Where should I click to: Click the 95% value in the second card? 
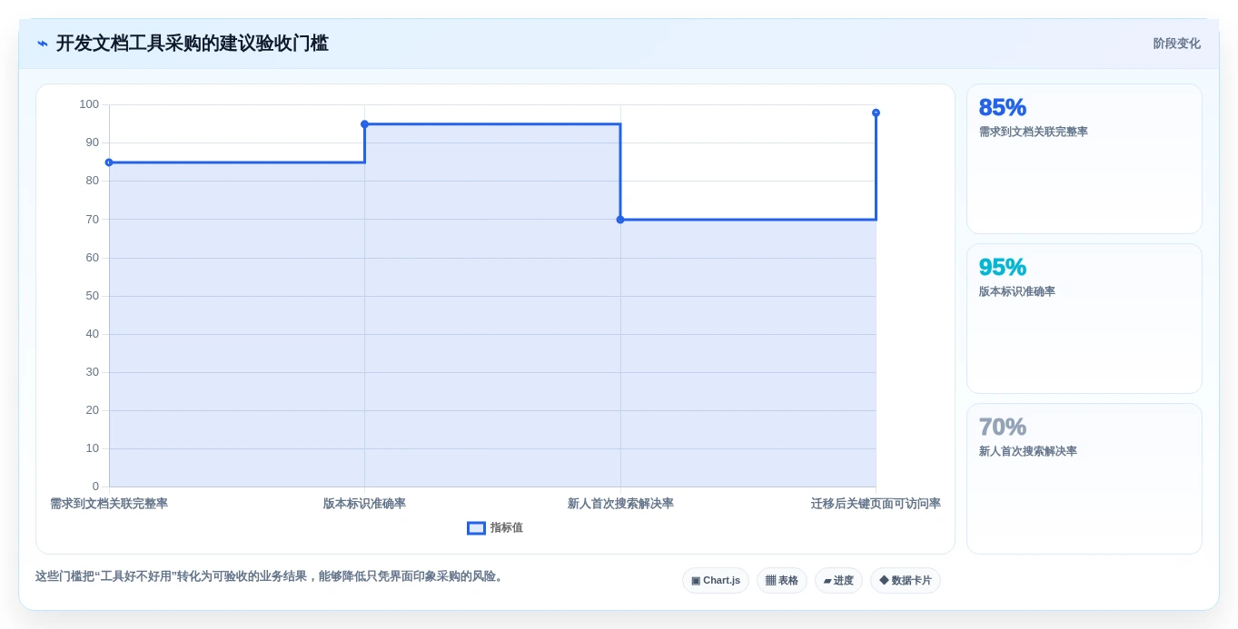(x=1003, y=267)
